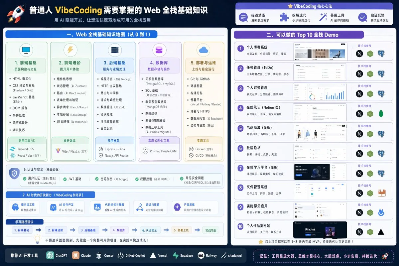Viewport: 399px width, 266px height.
Task: Click the Cursor logo in bottom bar
Action: pyautogui.click(x=98, y=256)
